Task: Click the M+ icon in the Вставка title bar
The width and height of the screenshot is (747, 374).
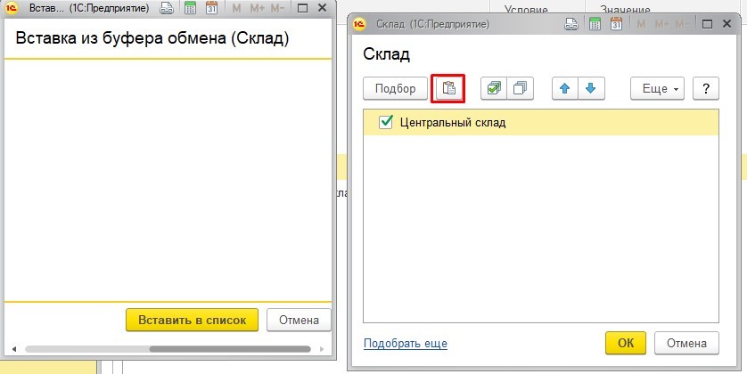Action: [x=257, y=8]
